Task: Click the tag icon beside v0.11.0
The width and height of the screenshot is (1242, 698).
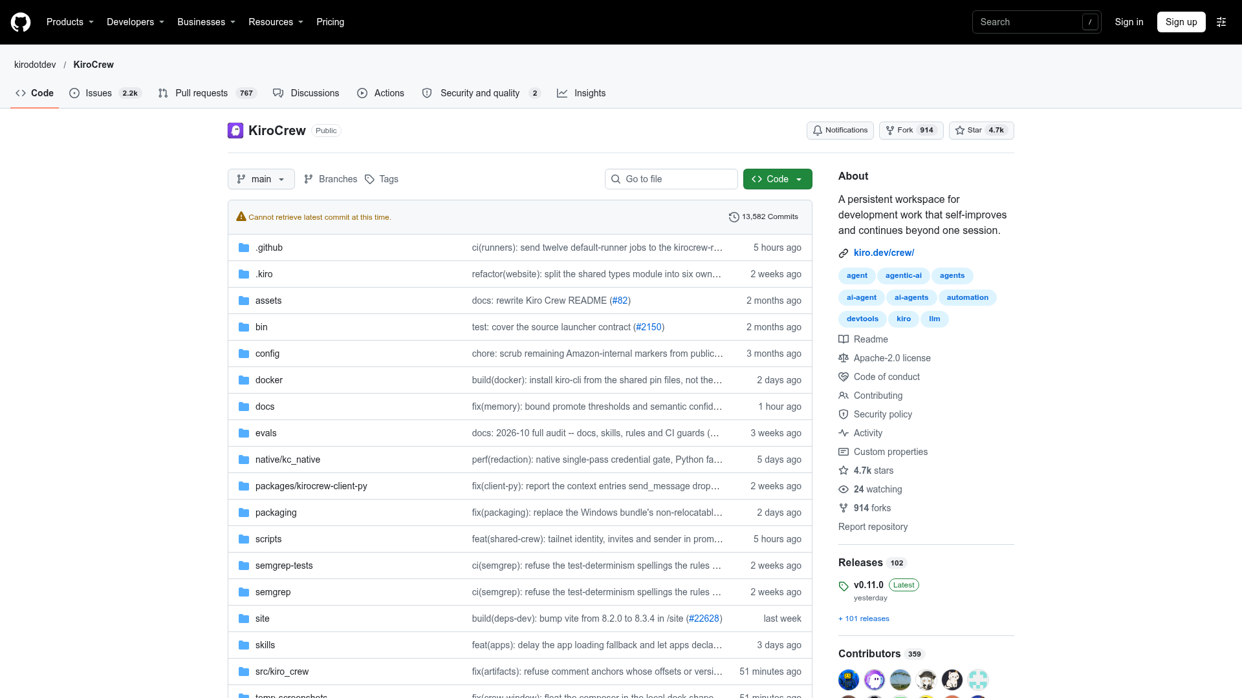Action: [844, 586]
